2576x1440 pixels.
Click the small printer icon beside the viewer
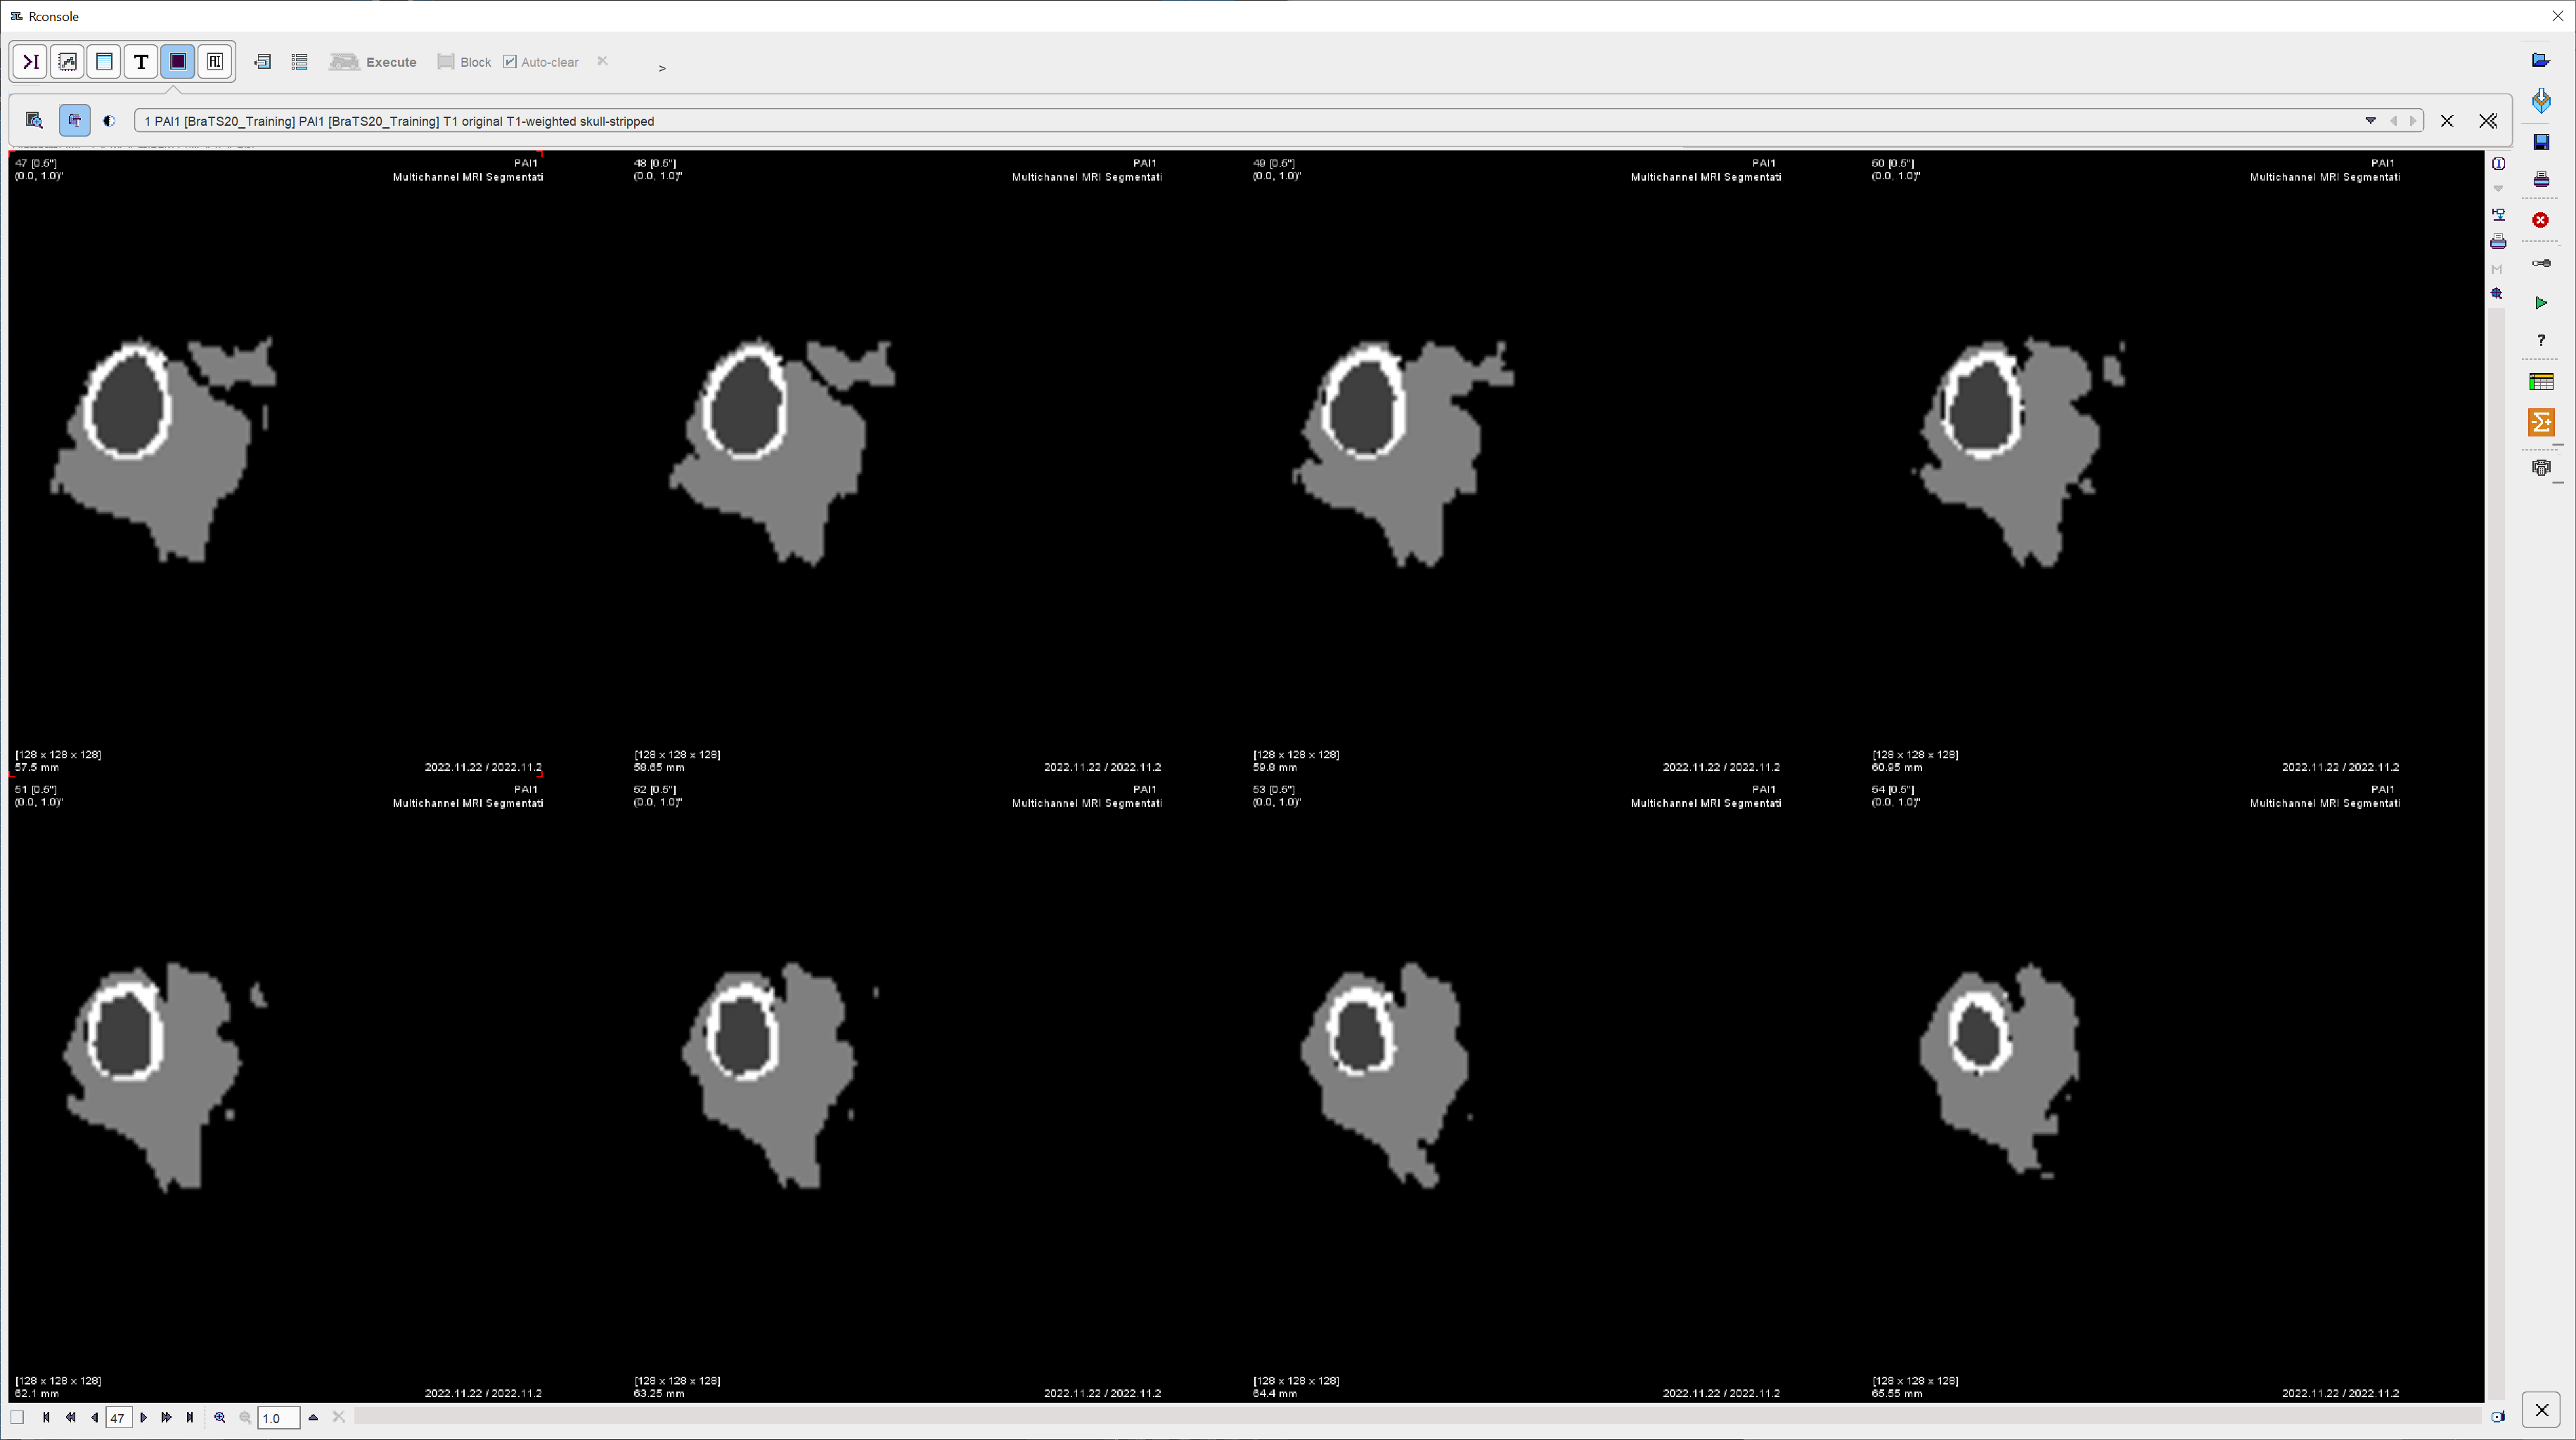coord(2498,242)
